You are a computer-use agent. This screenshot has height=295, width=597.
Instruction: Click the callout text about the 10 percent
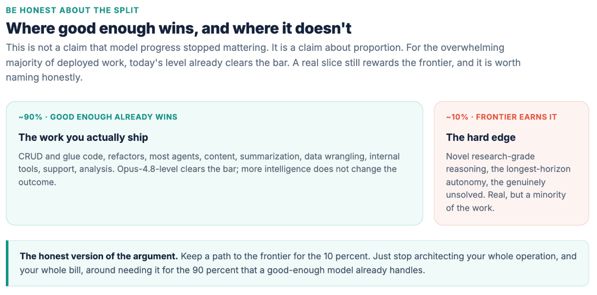click(x=298, y=263)
